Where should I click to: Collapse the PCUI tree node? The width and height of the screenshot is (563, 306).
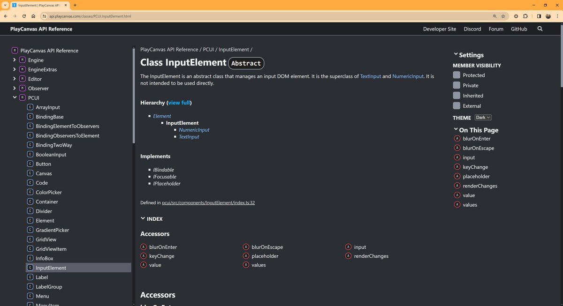click(x=15, y=97)
